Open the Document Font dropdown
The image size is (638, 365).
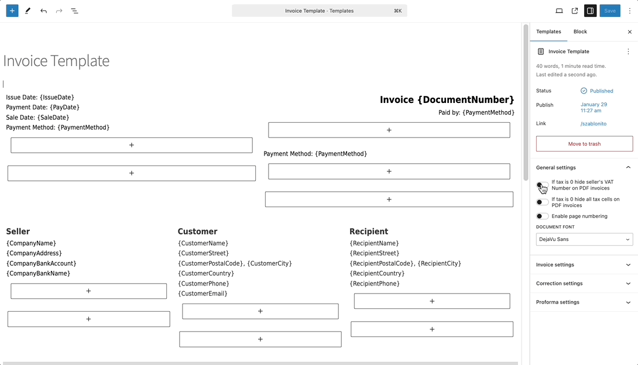click(x=584, y=239)
